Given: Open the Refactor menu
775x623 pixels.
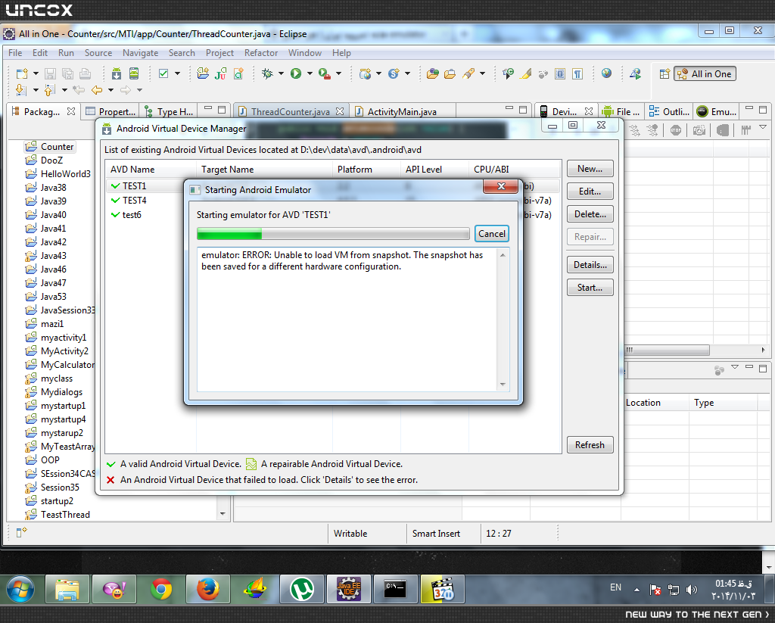Looking at the screenshot, I should (260, 53).
